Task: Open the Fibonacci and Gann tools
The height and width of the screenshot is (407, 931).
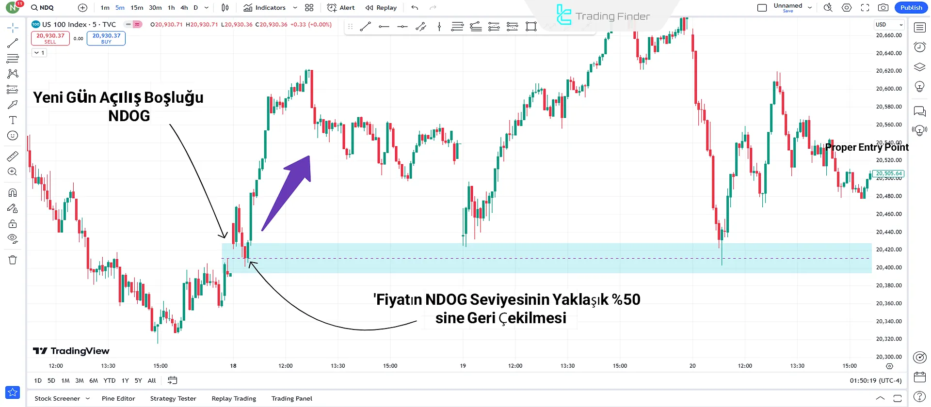Action: [13, 59]
